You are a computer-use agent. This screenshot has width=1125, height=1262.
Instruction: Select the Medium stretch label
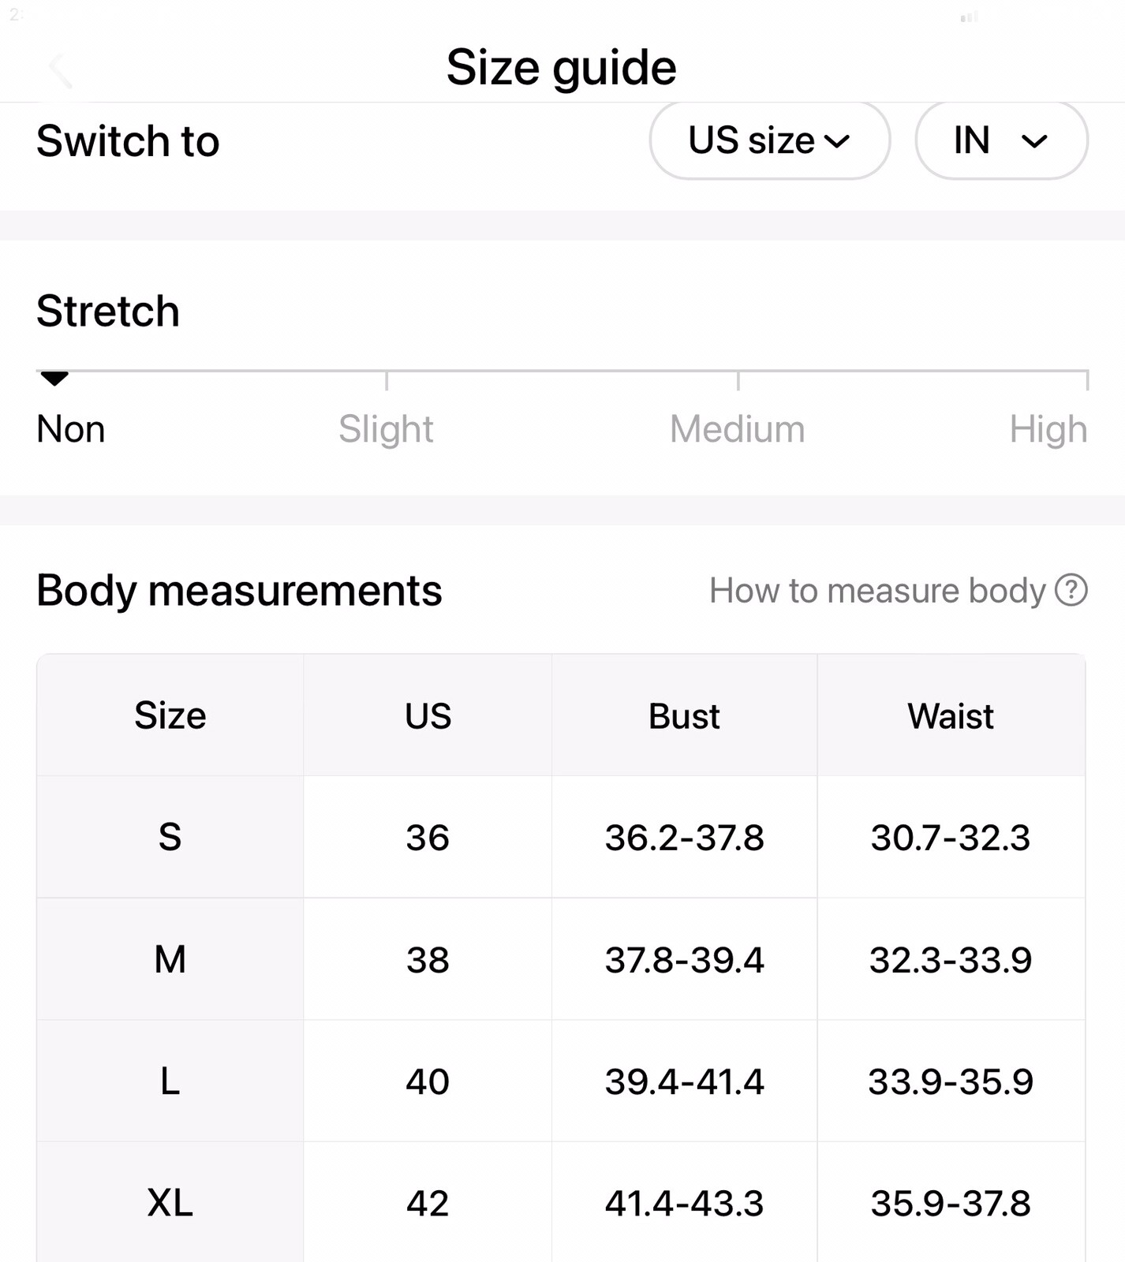pos(737,429)
